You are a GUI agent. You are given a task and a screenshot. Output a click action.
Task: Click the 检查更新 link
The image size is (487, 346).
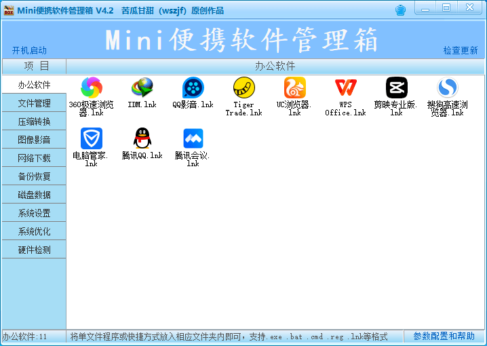tap(461, 50)
